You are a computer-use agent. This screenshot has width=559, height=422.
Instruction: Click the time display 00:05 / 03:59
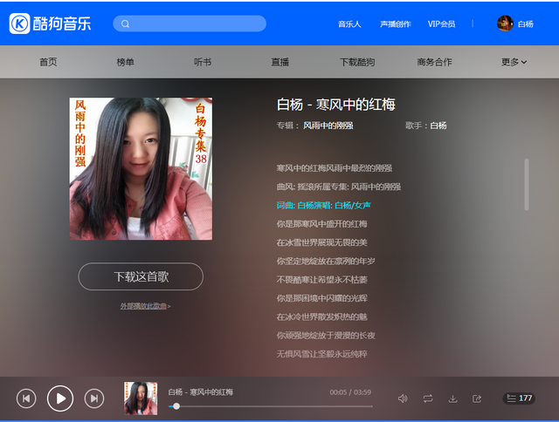pos(350,392)
